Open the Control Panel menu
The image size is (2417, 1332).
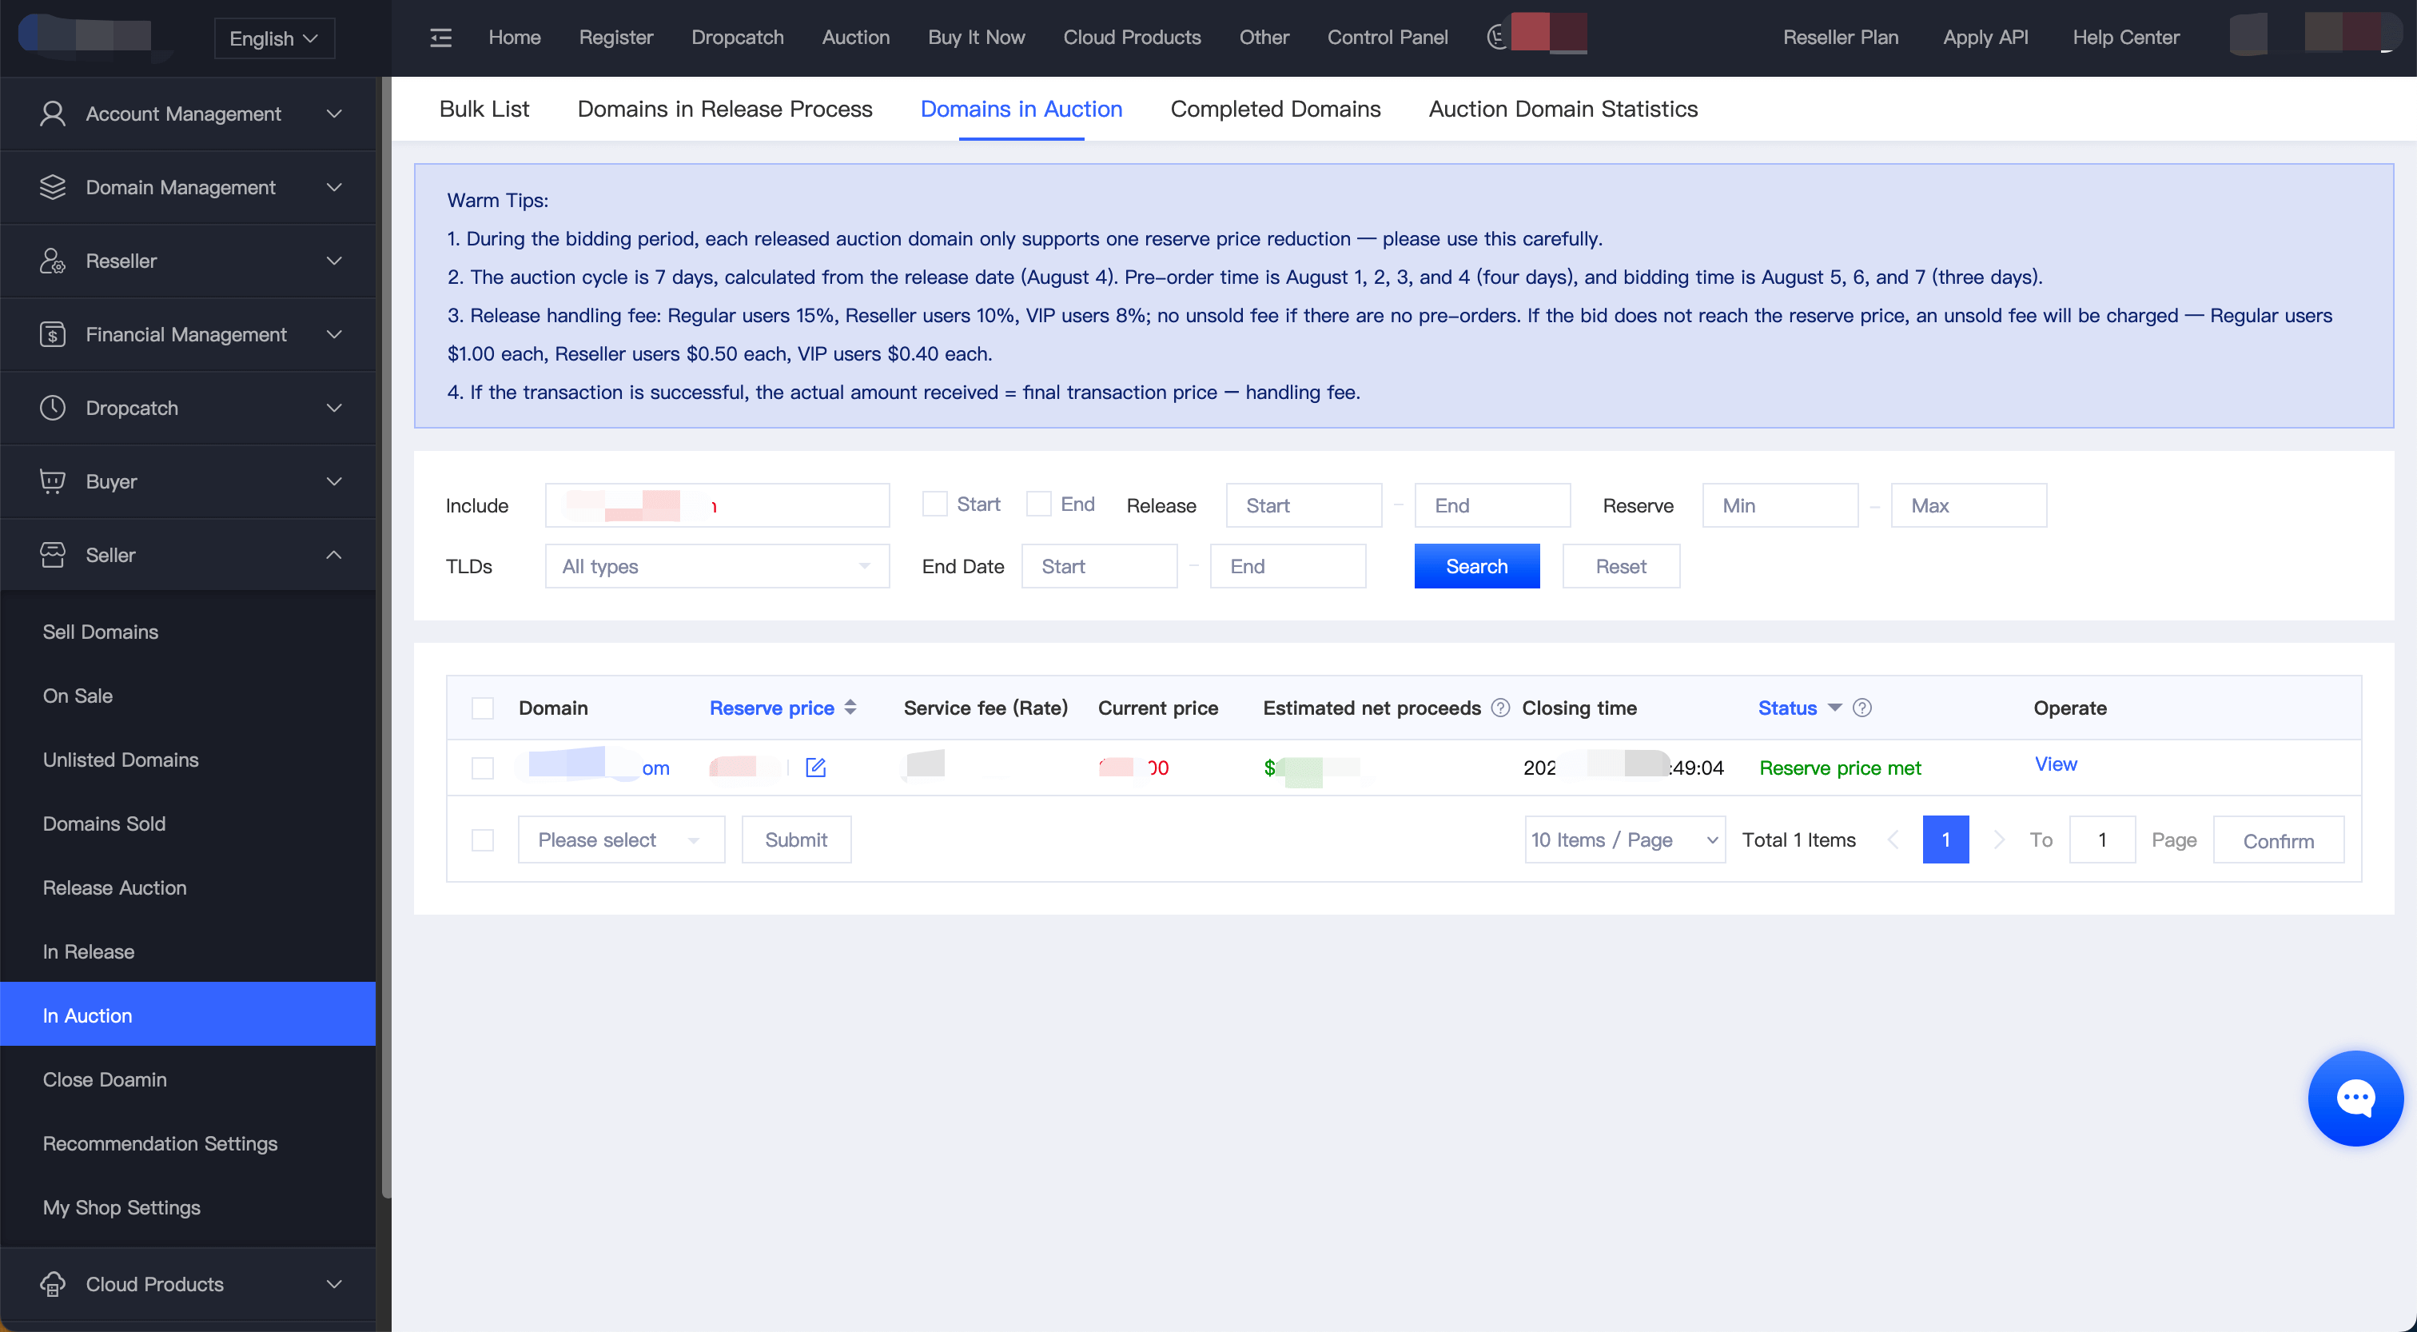point(1387,38)
